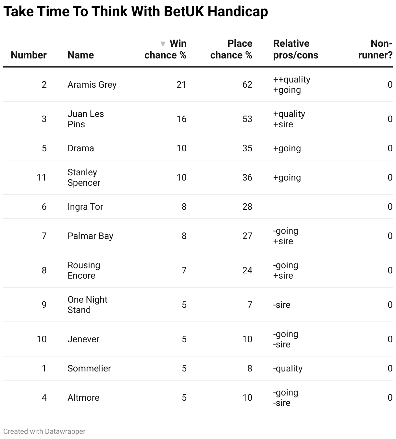Select the Sommelier row name
Image resolution: width=396 pixels, height=439 pixels.
click(x=89, y=369)
